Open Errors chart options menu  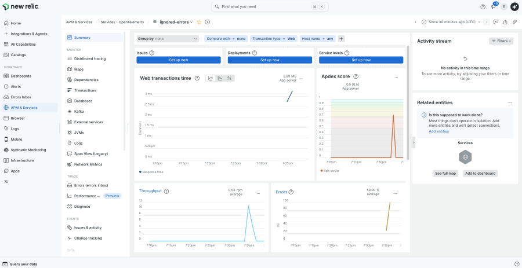395,193
